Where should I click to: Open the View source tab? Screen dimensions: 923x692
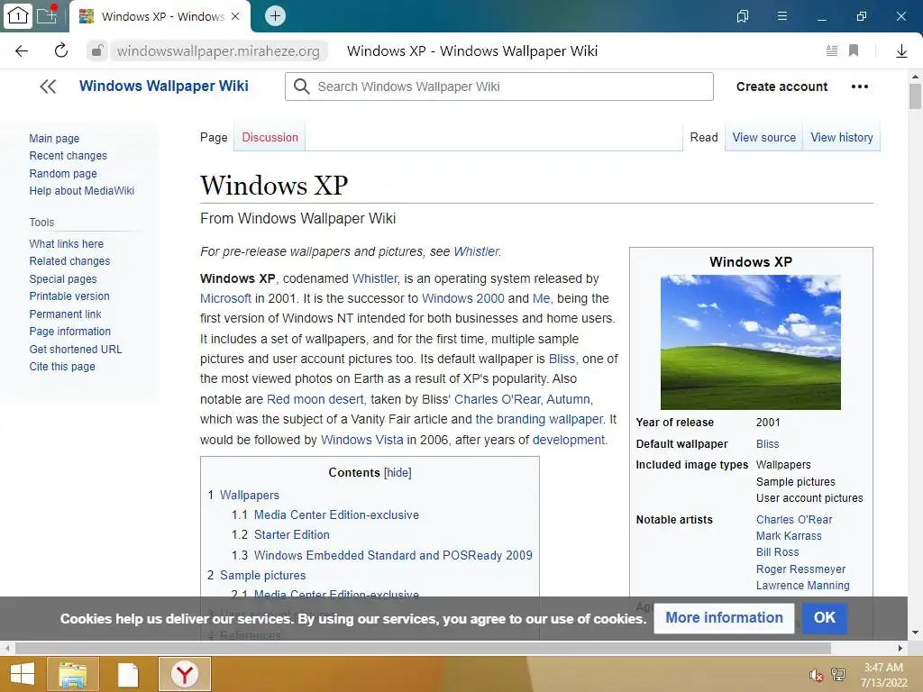764,137
